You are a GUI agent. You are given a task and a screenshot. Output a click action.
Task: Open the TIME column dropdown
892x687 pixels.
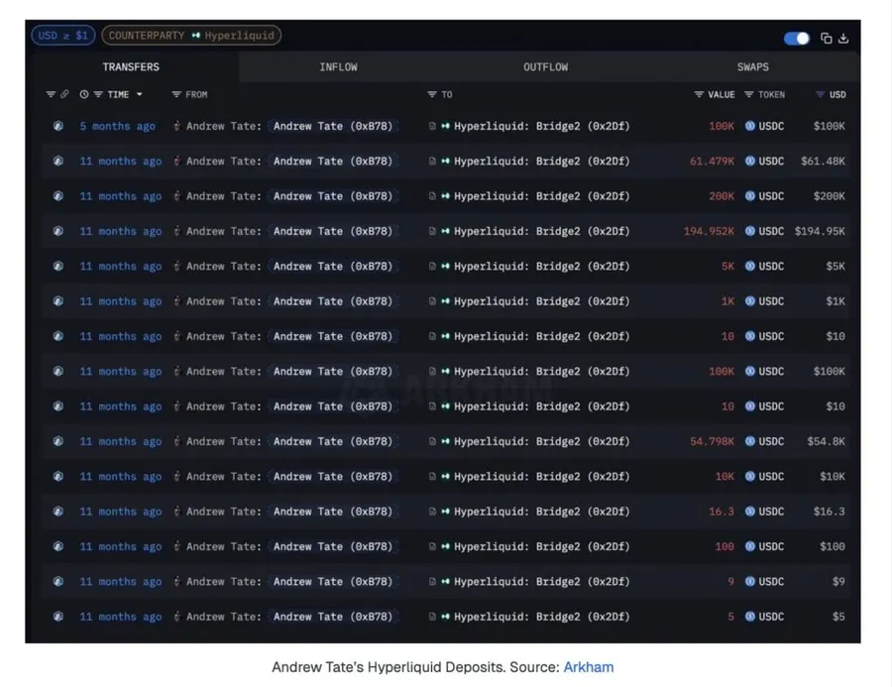(139, 94)
